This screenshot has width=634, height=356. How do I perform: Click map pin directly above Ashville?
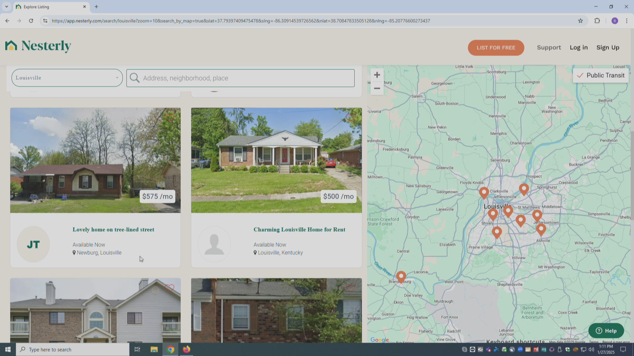click(541, 229)
